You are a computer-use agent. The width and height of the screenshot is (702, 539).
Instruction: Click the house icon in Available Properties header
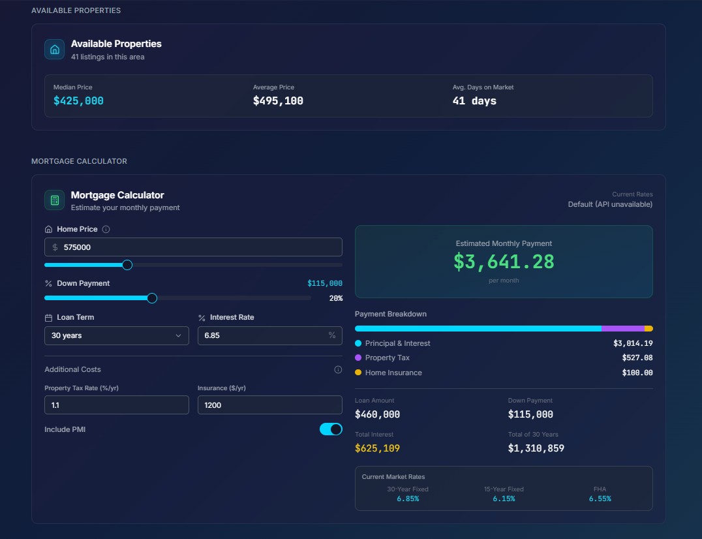(54, 49)
